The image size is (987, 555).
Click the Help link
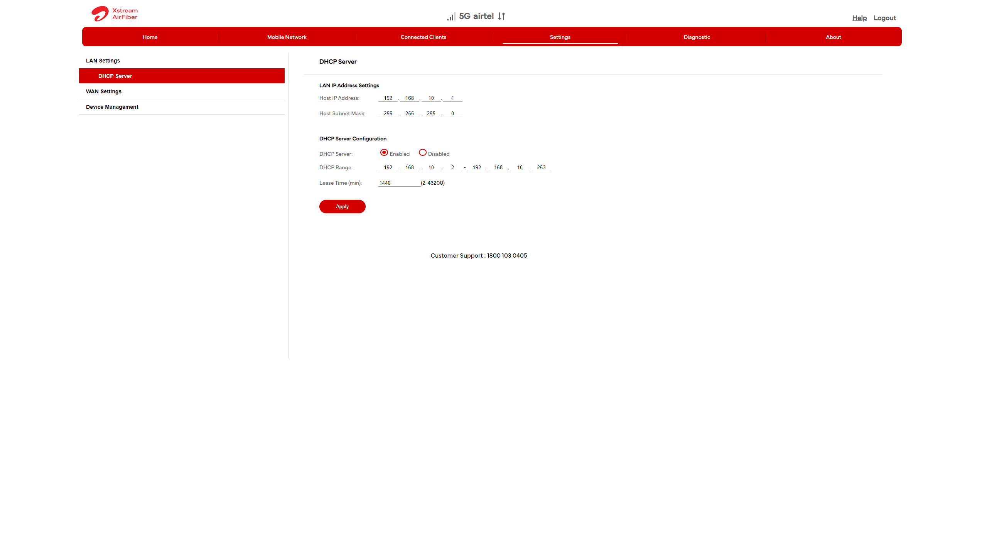click(859, 18)
